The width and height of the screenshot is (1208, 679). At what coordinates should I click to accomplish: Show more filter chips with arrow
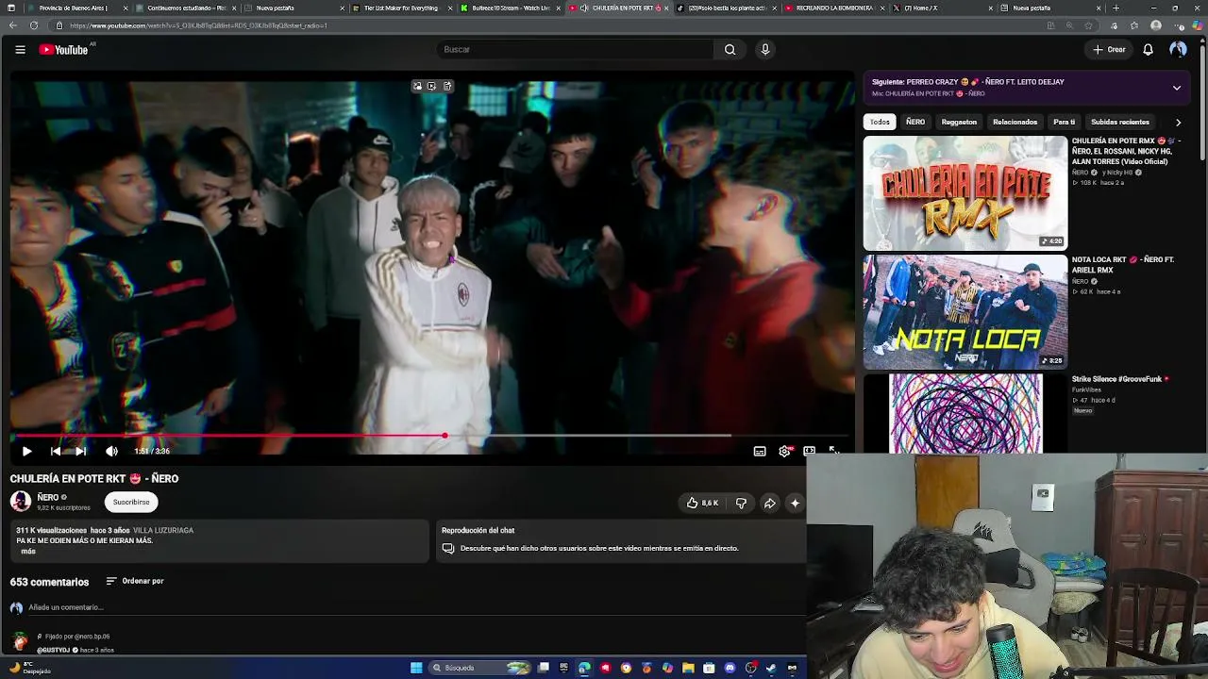pyautogui.click(x=1178, y=122)
